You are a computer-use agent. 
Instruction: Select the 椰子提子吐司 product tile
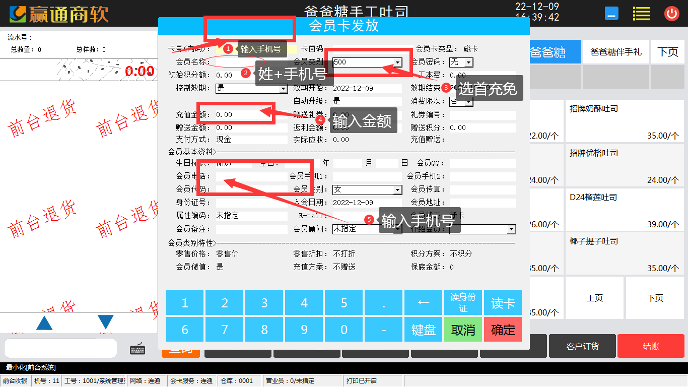coord(625,253)
